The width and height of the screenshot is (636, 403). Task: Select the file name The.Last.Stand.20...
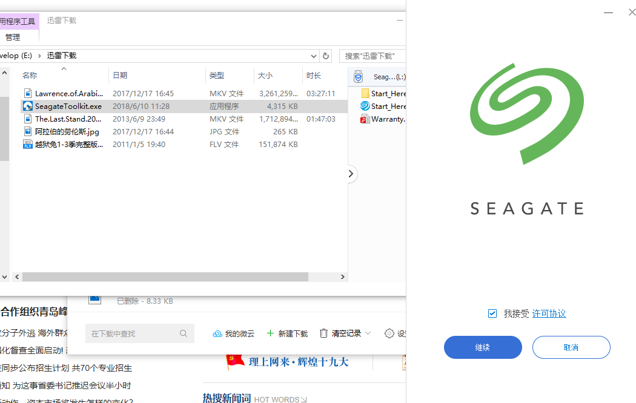(68, 119)
